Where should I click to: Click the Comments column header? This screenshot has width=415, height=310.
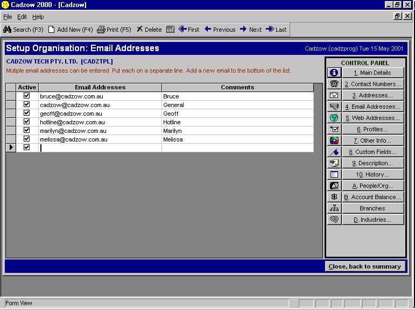click(x=237, y=87)
